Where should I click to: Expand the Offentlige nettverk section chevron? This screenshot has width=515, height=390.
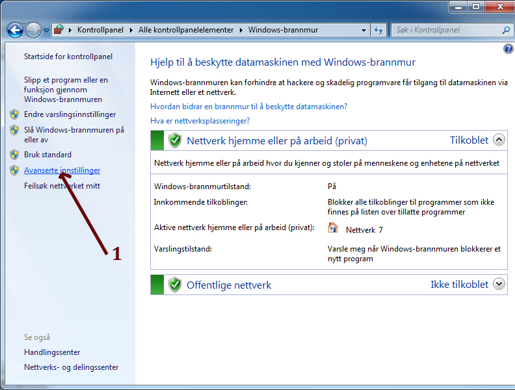[499, 284]
